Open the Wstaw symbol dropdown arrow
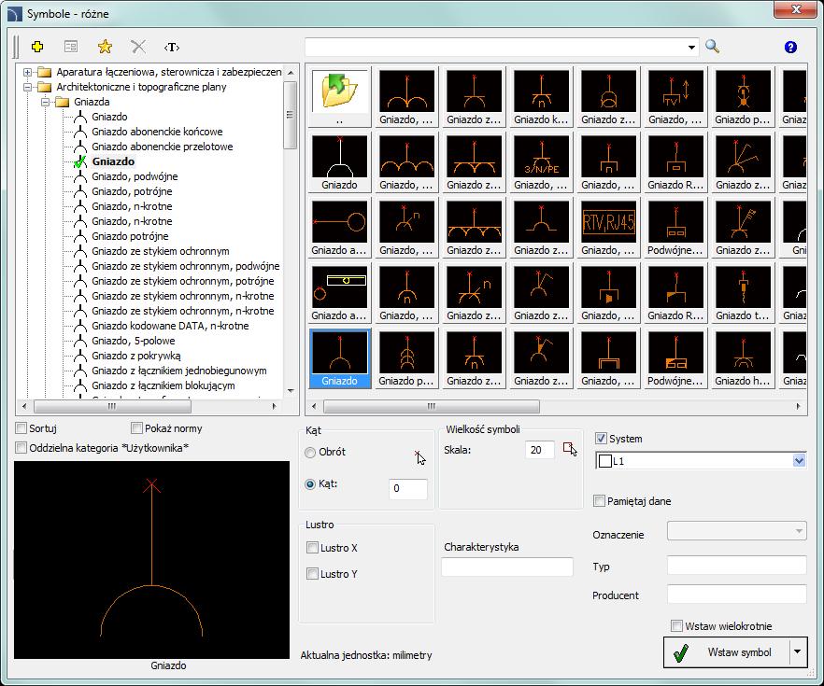This screenshot has width=824, height=686. (x=798, y=651)
